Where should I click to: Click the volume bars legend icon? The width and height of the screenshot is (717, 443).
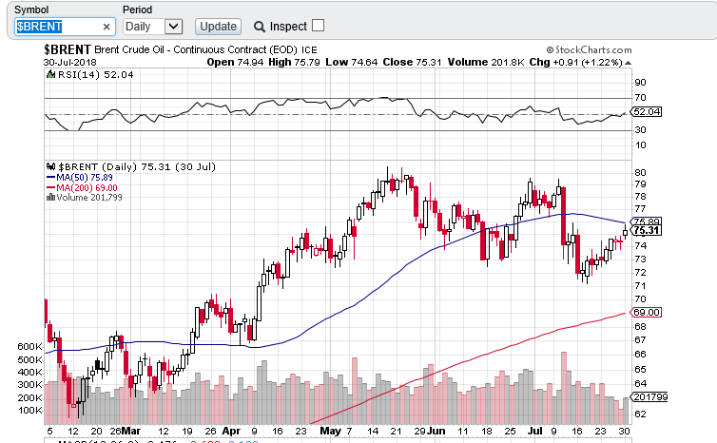50,197
